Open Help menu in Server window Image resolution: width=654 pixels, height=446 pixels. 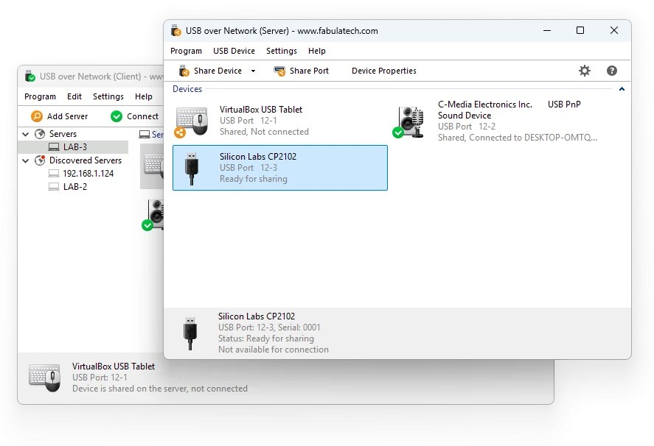(x=316, y=51)
